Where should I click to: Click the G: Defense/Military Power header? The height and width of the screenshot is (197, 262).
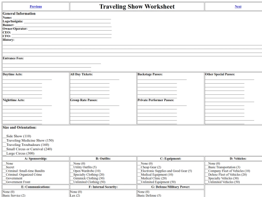tap(171, 187)
